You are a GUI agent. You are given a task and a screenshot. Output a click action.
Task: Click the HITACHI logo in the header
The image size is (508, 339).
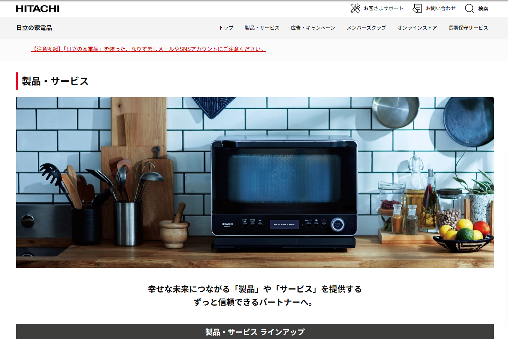coord(37,9)
